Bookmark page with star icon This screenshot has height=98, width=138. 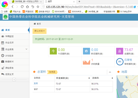pos(38,7)
